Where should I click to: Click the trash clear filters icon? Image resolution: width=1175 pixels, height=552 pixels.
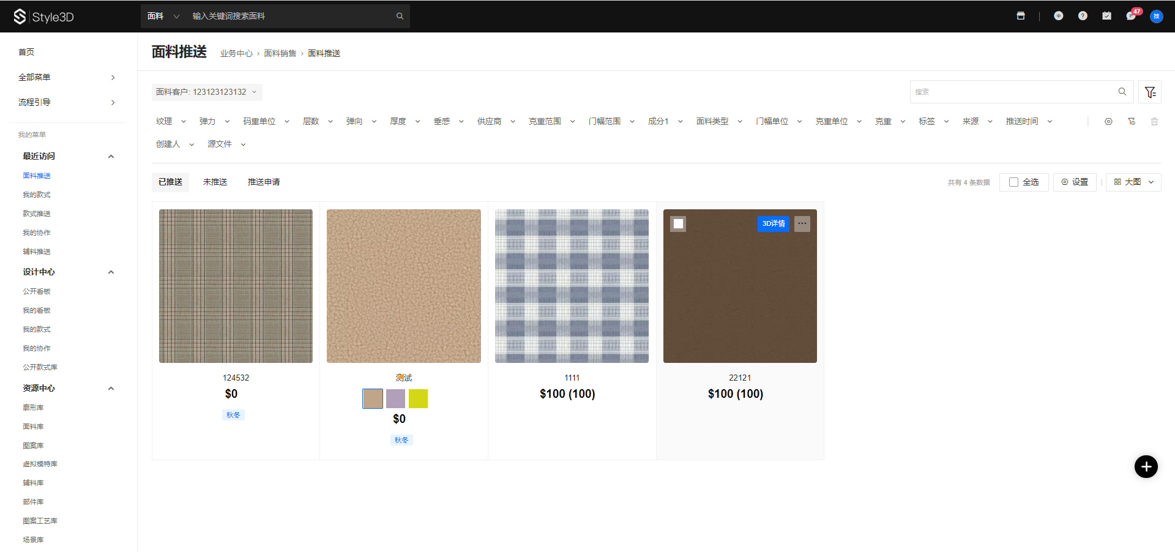tap(1154, 122)
